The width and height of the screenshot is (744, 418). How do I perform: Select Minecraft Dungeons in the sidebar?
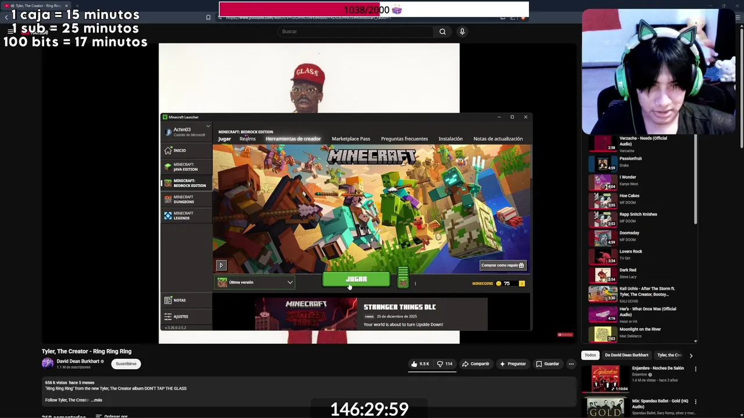186,199
